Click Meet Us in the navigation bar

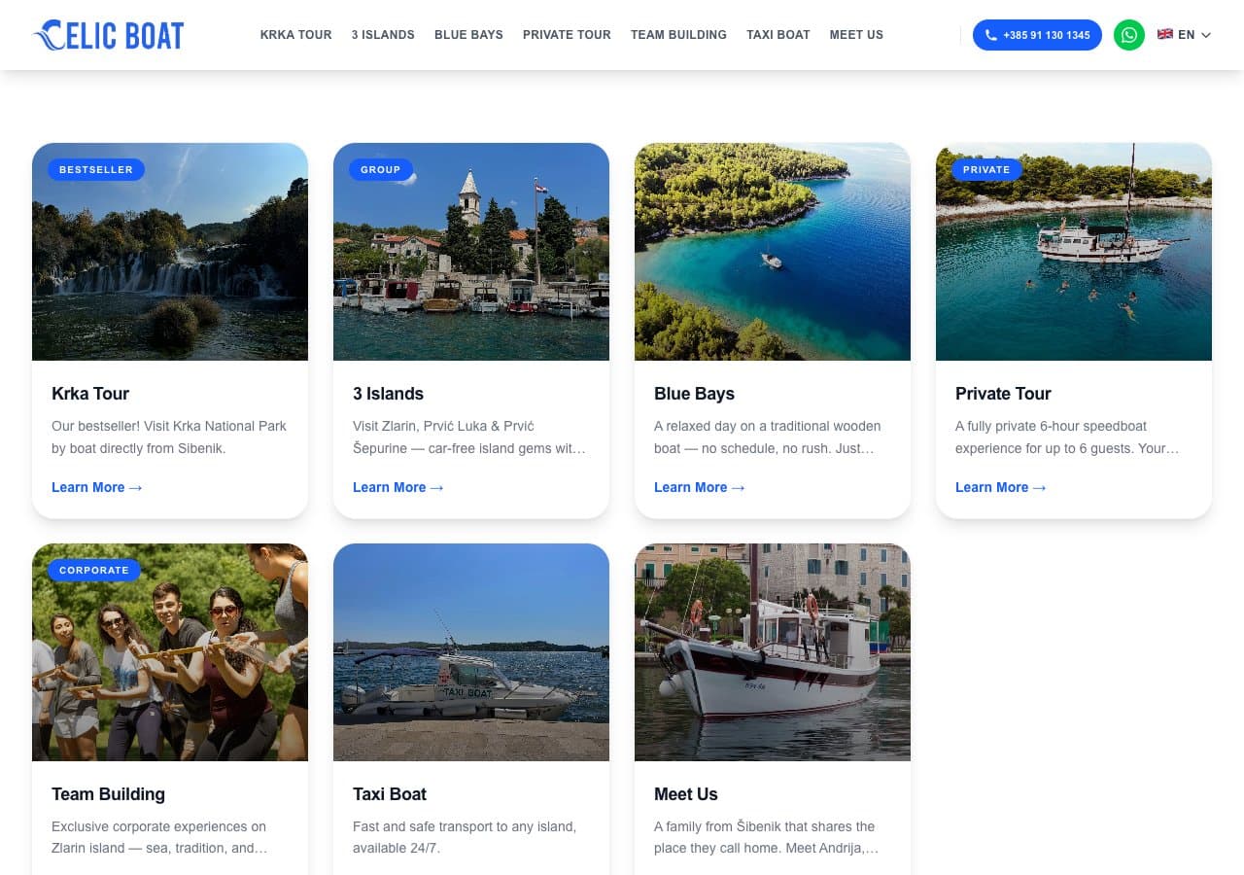pyautogui.click(x=856, y=35)
